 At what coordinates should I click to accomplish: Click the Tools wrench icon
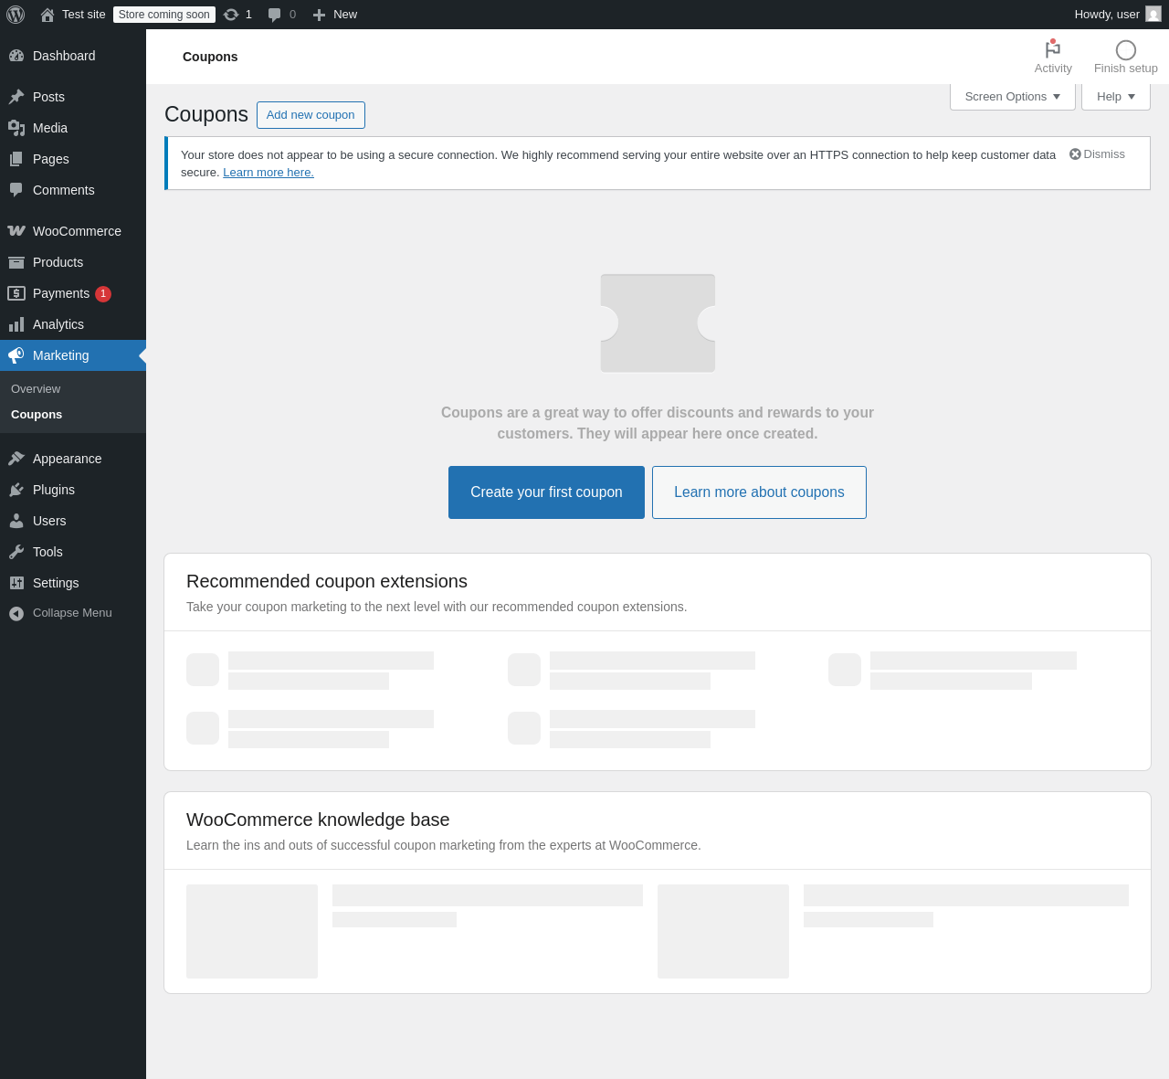[16, 552]
